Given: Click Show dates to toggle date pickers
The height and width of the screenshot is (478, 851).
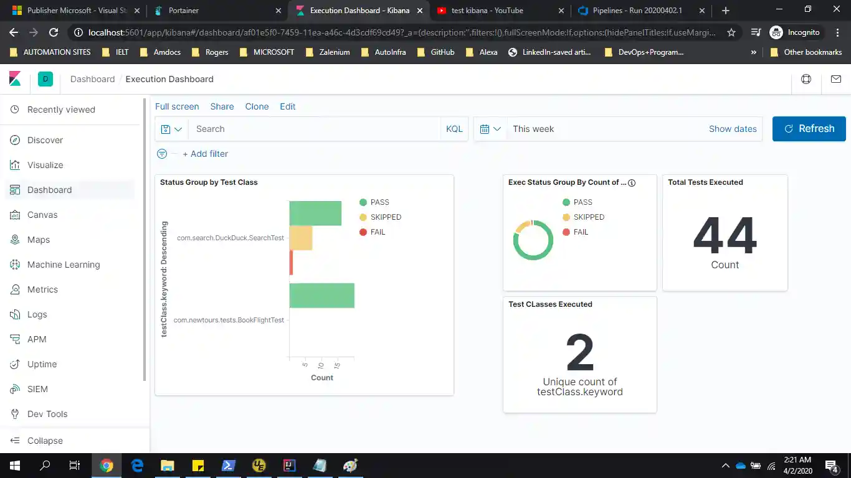Looking at the screenshot, I should (733, 129).
